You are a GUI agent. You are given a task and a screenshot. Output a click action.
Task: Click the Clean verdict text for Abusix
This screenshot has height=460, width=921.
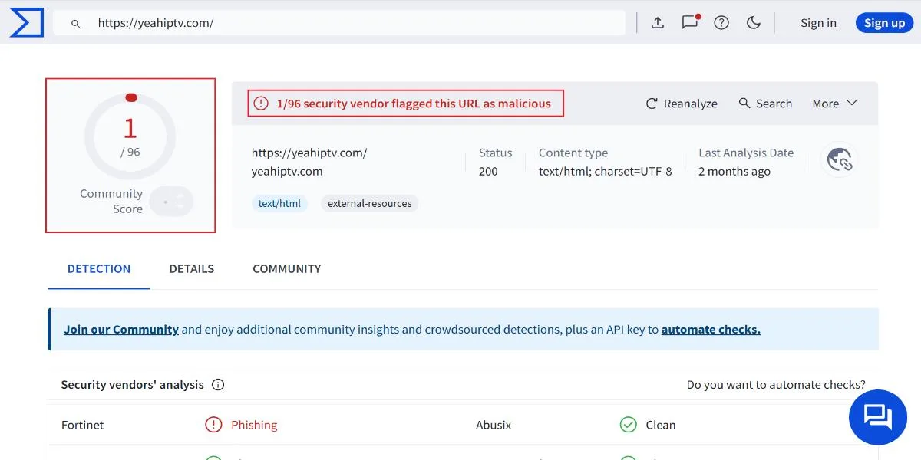660,425
